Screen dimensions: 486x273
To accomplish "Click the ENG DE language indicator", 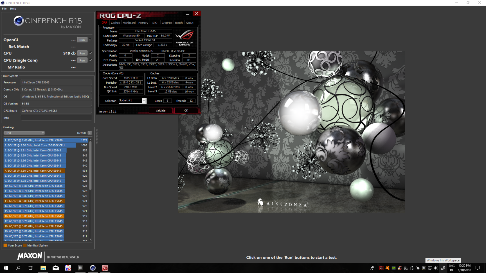I will [452, 268].
